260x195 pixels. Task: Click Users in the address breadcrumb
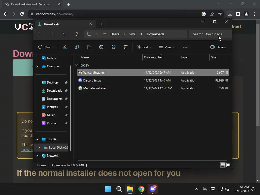(x=115, y=34)
